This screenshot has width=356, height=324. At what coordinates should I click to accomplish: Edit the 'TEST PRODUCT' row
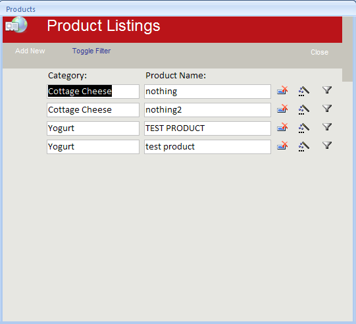click(303, 128)
